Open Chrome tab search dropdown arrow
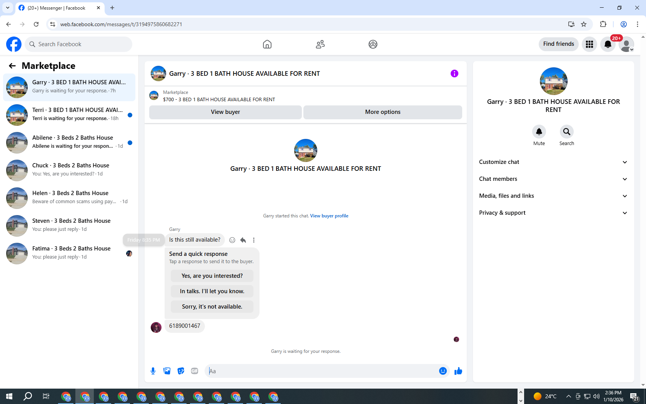 [8, 8]
